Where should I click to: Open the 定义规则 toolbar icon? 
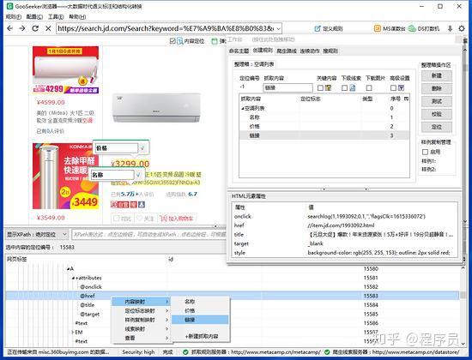click(x=328, y=28)
